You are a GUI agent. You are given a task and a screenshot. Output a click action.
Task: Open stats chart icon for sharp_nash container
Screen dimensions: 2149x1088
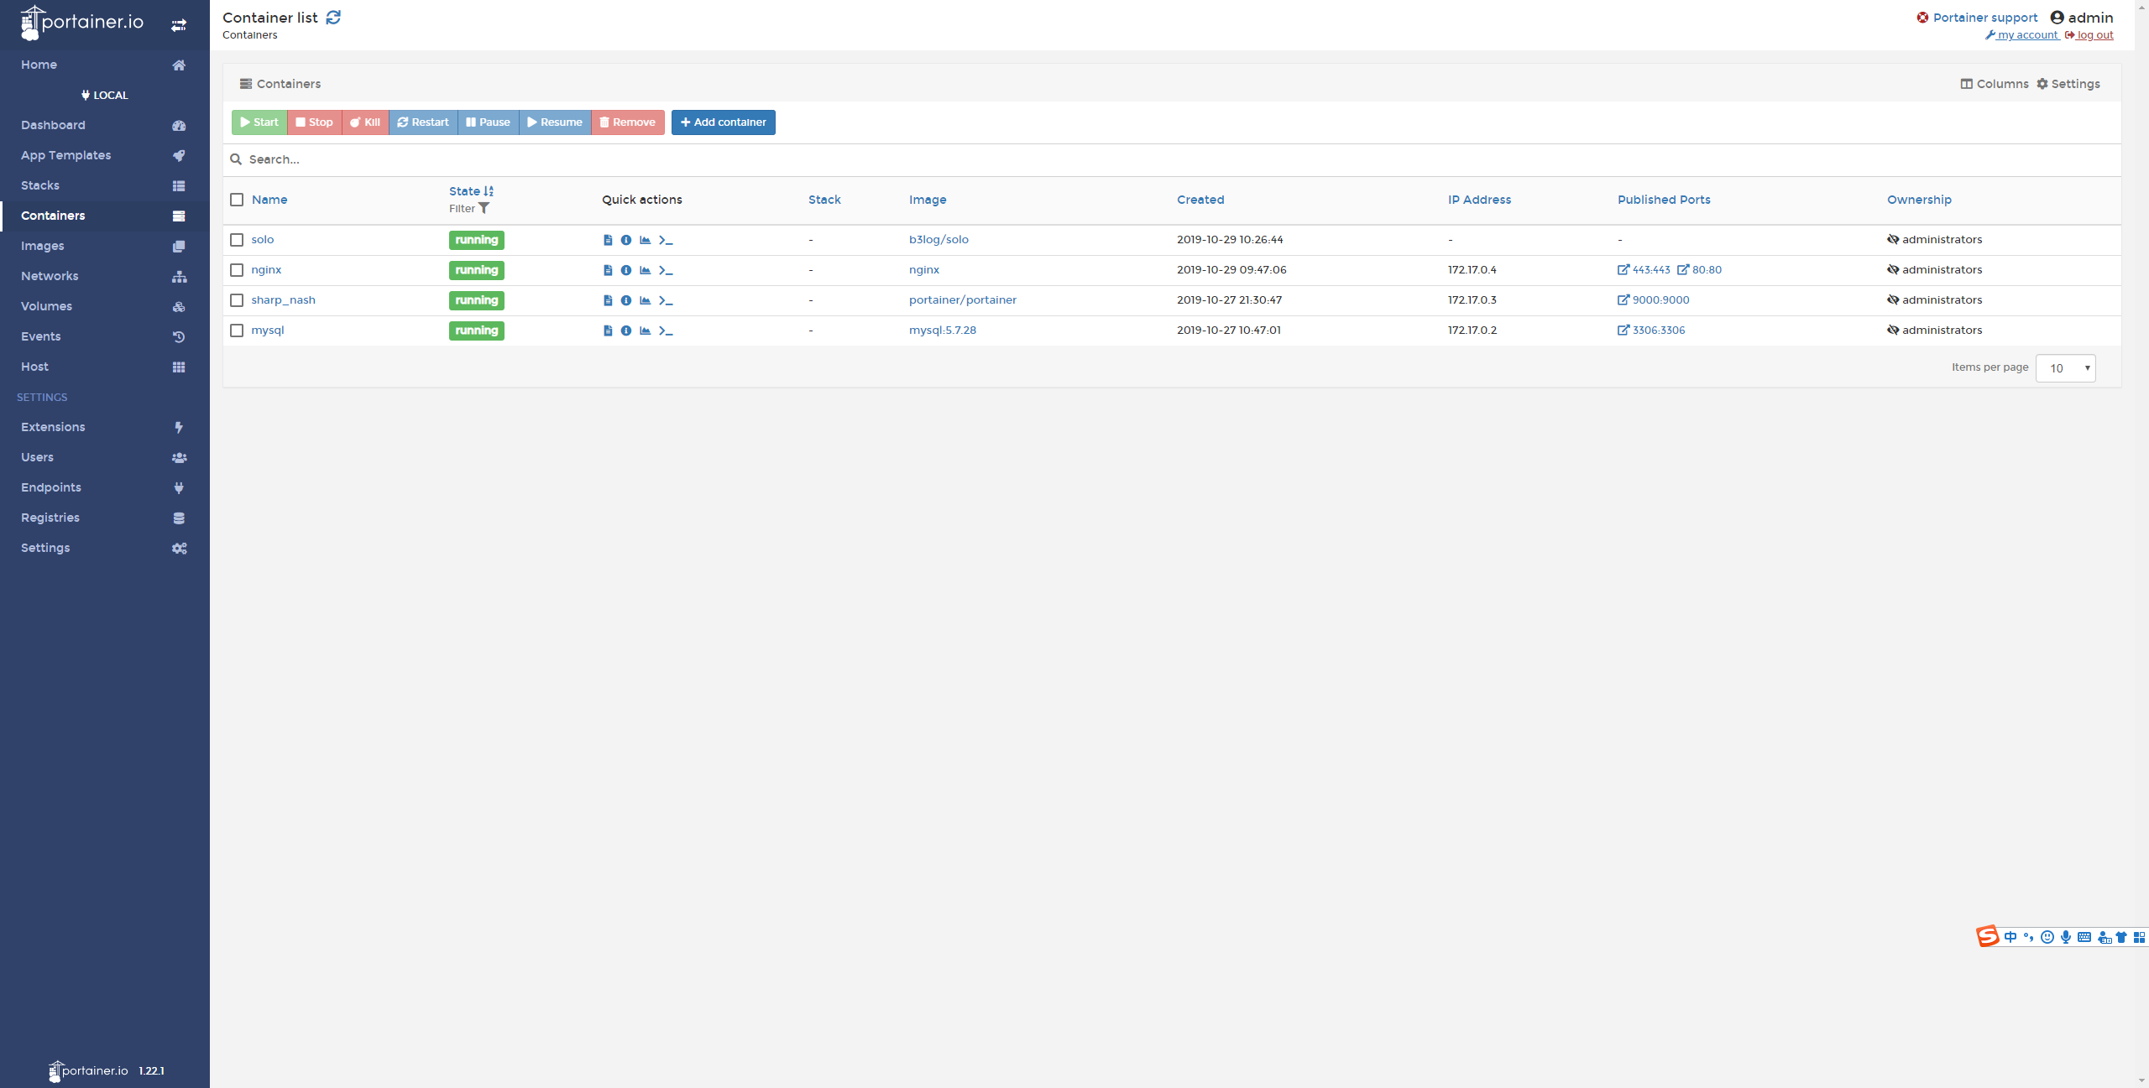pyautogui.click(x=646, y=300)
